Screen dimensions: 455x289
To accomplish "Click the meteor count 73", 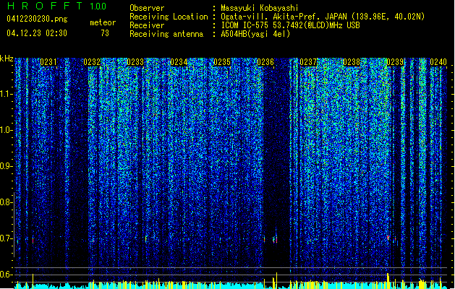I will pyautogui.click(x=105, y=33).
